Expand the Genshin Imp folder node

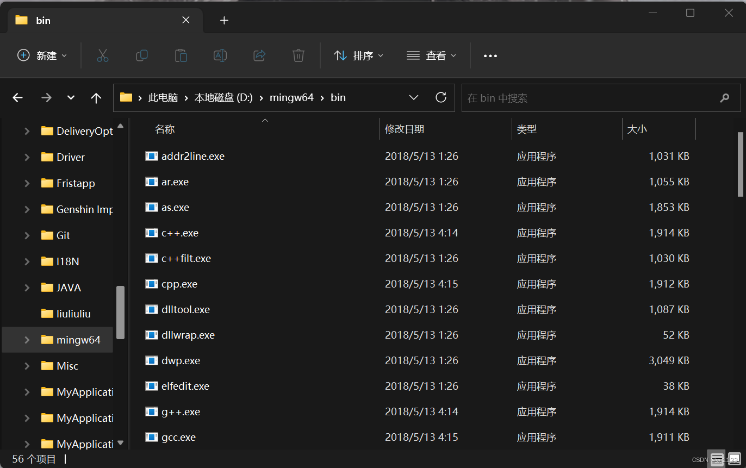27,209
